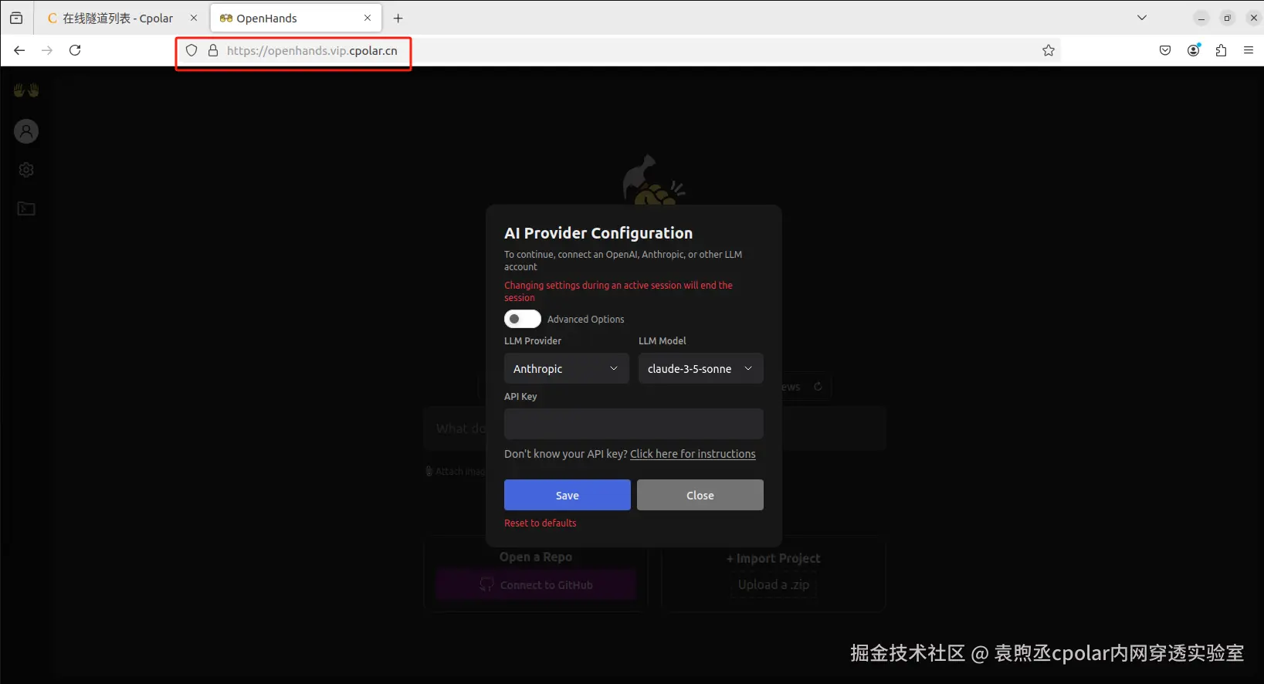Go forward with browser forward arrow
This screenshot has height=684, width=1264.
(47, 50)
